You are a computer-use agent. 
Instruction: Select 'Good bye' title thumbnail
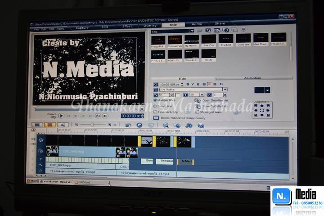pos(243,40)
